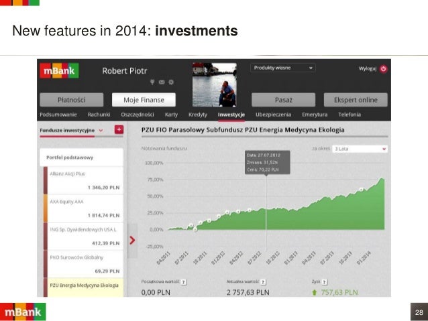Select the PZU Energia Medycyna Ekologia fund
Image resolution: width=428 pixels, height=321 pixels.
click(84, 287)
